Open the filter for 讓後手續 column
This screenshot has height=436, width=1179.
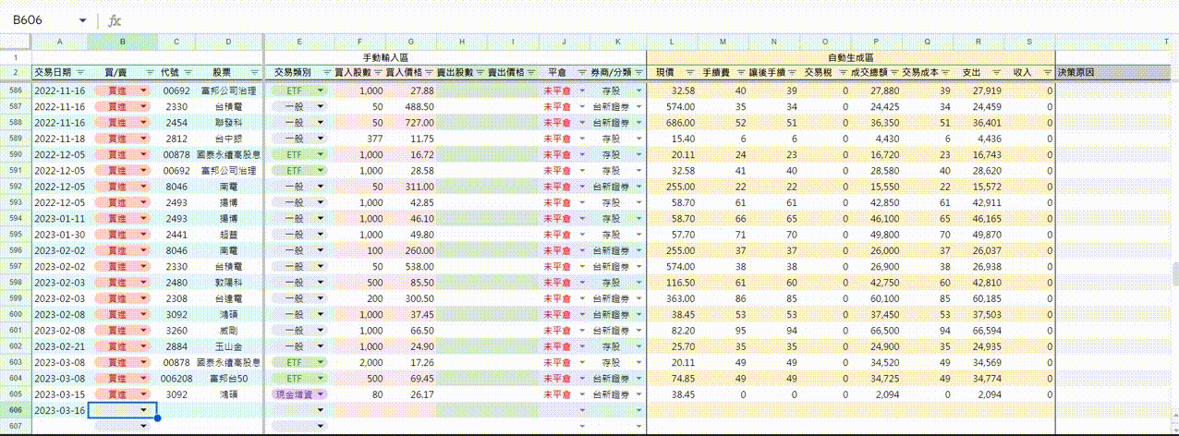pyautogui.click(x=792, y=72)
